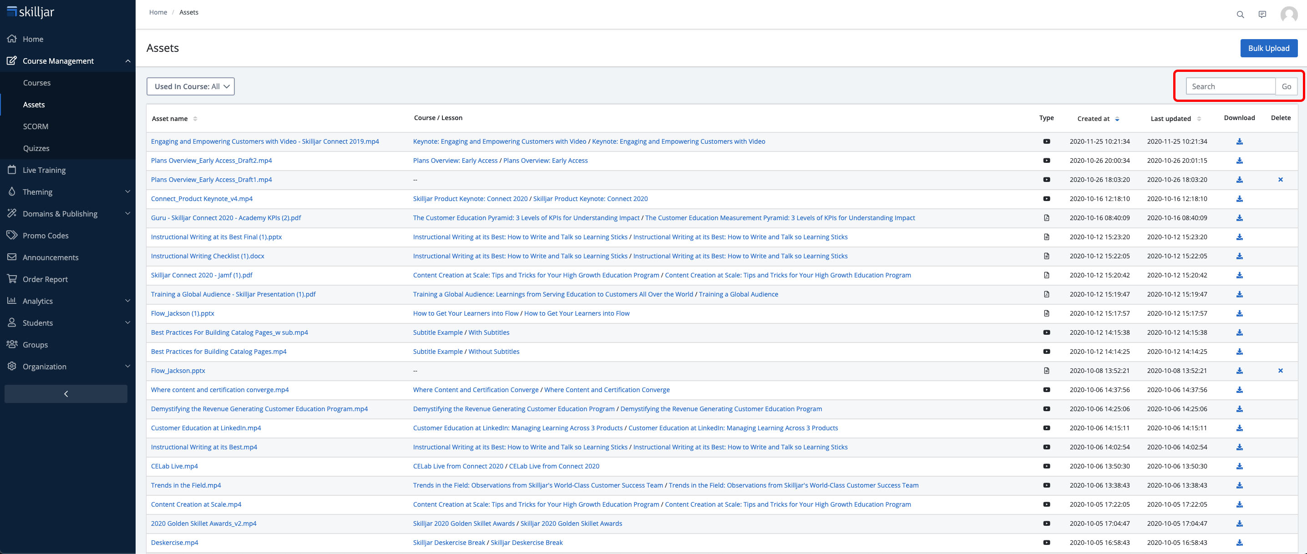The image size is (1307, 554).
Task: Delete Plans Overview_Early Access_Draft1.mp4 asset
Action: 1280,180
